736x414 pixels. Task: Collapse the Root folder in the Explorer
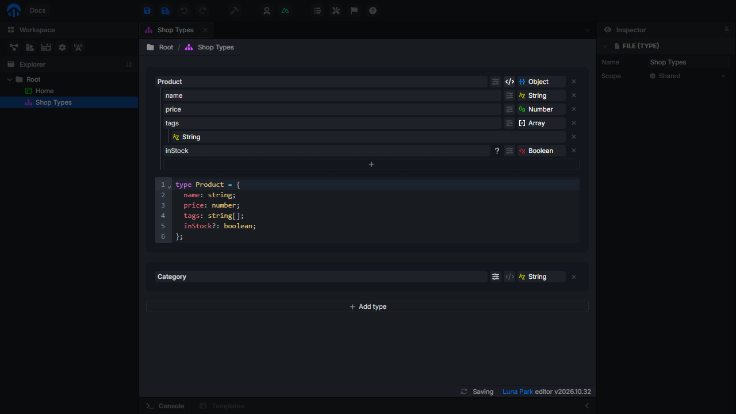coord(10,79)
